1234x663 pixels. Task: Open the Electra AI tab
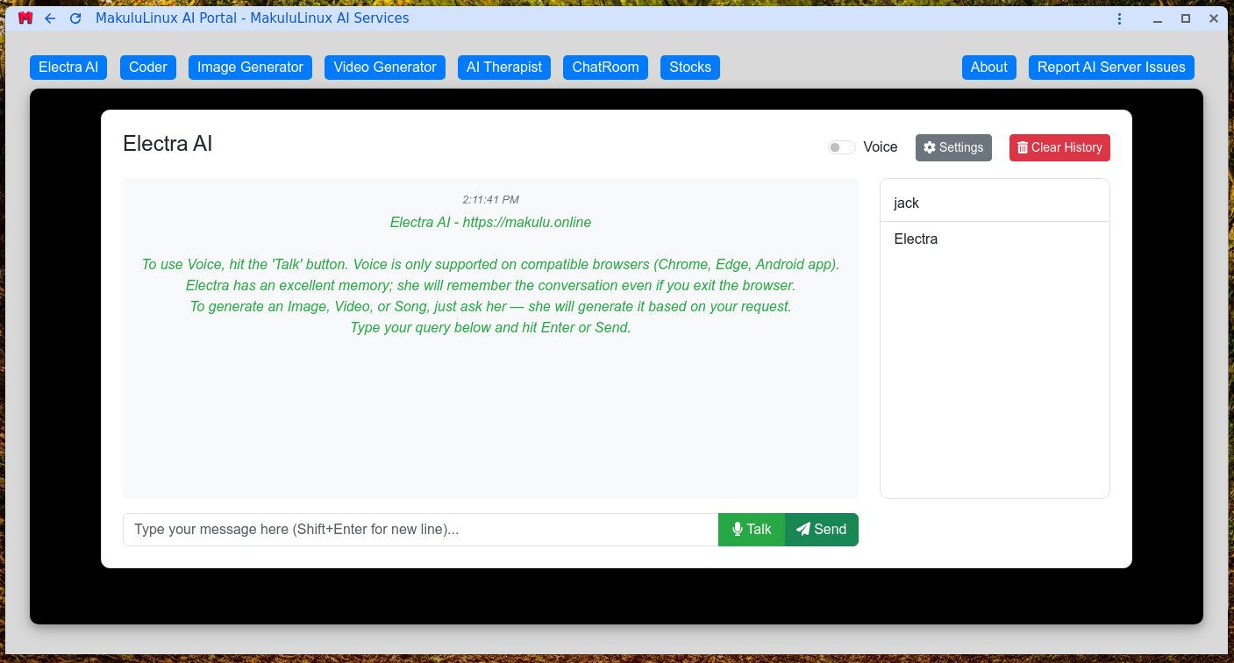pyautogui.click(x=68, y=68)
